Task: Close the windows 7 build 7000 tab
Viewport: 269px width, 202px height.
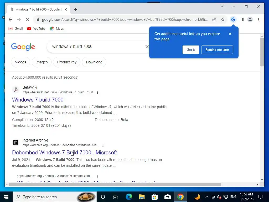Action: click(65, 9)
